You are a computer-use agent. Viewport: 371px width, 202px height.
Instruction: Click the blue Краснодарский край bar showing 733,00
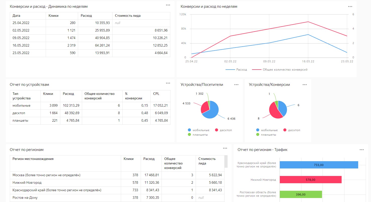click(319, 165)
